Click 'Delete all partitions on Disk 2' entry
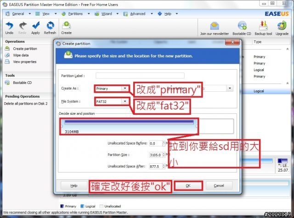 26,104
